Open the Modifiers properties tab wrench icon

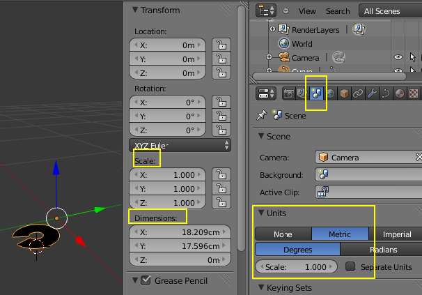372,93
